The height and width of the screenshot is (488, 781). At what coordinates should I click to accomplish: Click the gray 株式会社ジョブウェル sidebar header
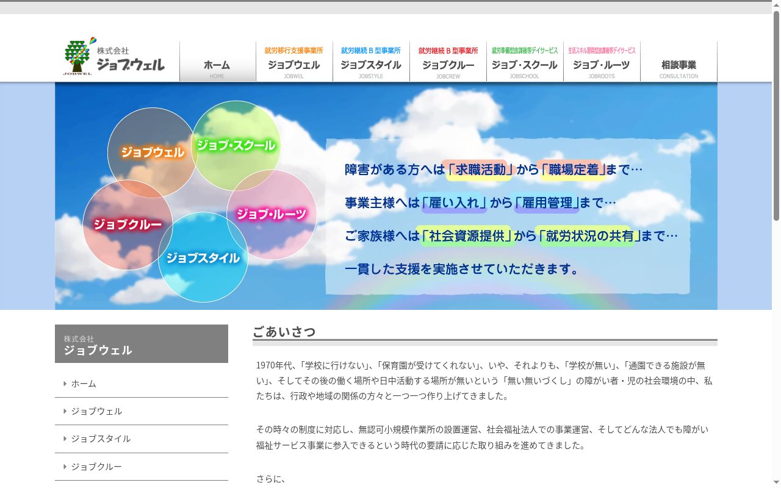pyautogui.click(x=142, y=344)
